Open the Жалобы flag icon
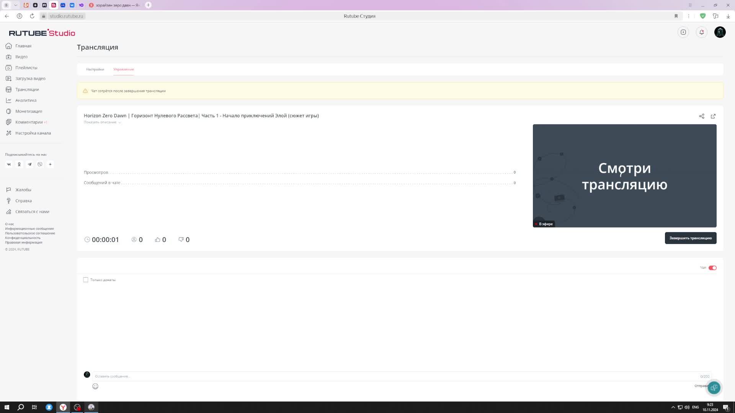Screen dimensions: 735x413 8,190
